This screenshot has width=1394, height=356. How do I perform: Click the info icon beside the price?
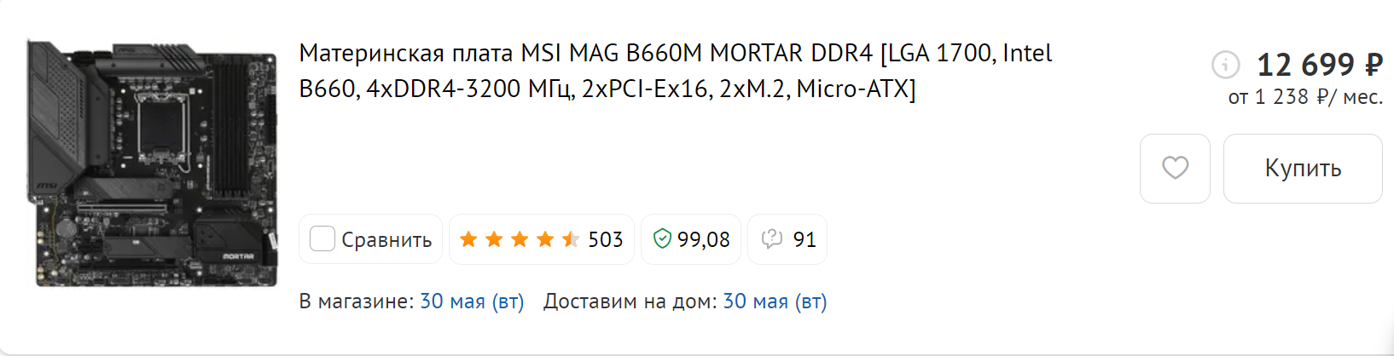(1225, 64)
